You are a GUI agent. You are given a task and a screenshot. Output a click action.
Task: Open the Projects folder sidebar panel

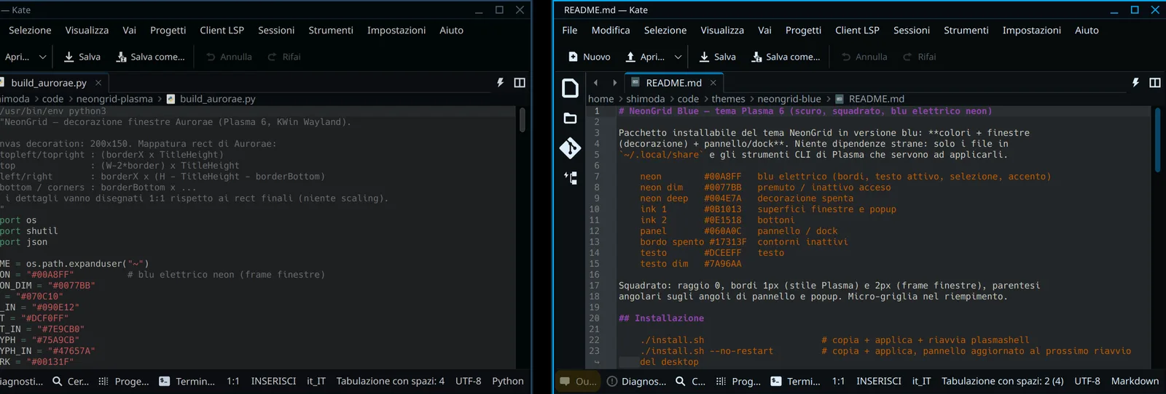pos(570,118)
